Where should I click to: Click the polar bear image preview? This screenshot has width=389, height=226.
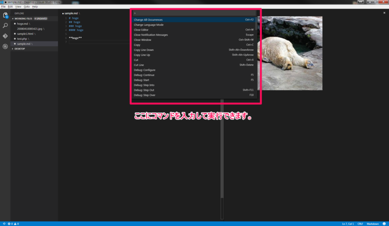290,53
